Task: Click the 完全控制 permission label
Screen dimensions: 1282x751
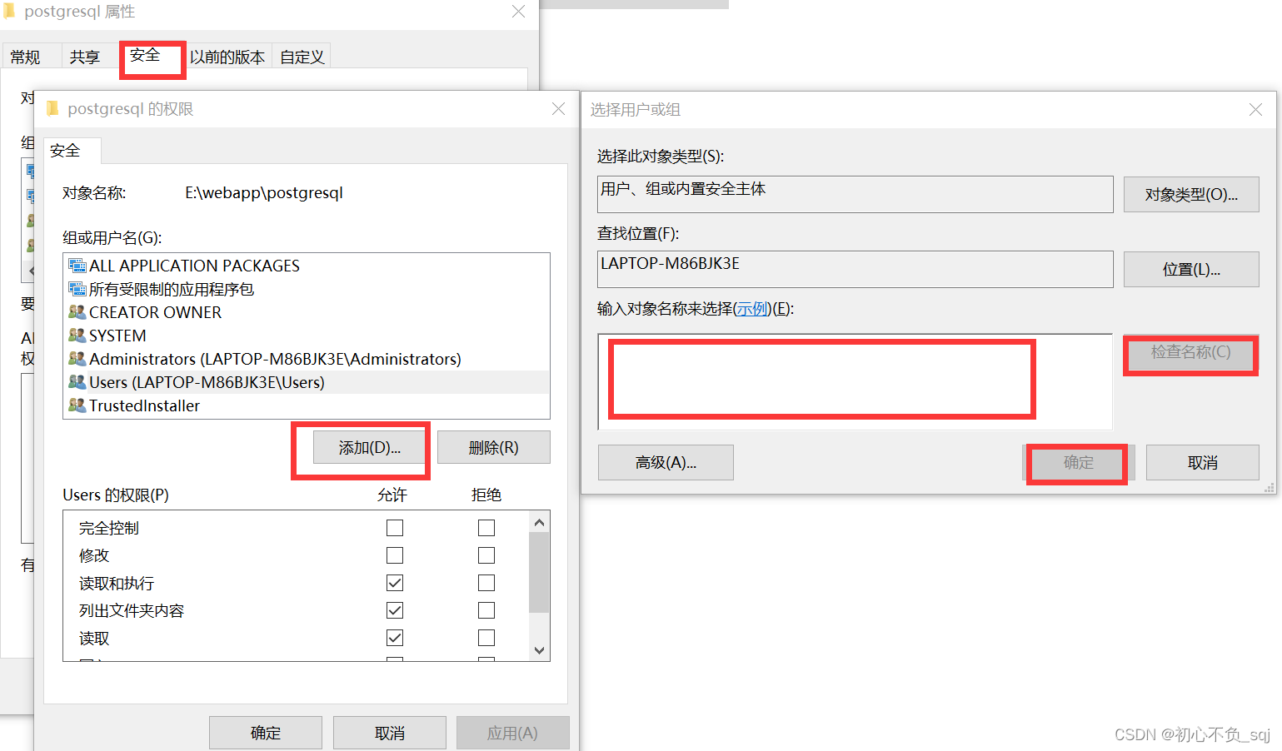Action: [109, 528]
